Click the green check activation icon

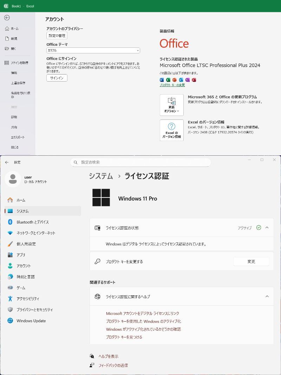coord(259,228)
